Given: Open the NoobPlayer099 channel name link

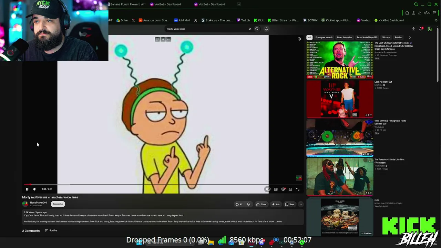Looking at the screenshot, I should [x=38, y=203].
